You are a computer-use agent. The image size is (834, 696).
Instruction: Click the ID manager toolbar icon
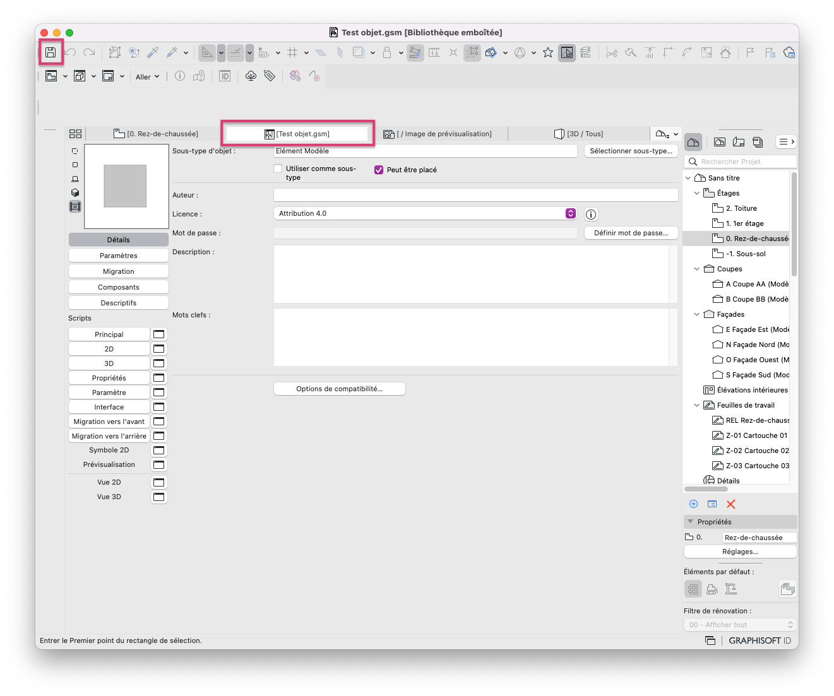point(224,76)
